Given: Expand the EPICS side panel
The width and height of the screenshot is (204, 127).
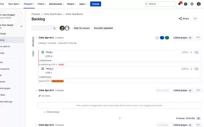Looking at the screenshot, I should click(x=33, y=54).
